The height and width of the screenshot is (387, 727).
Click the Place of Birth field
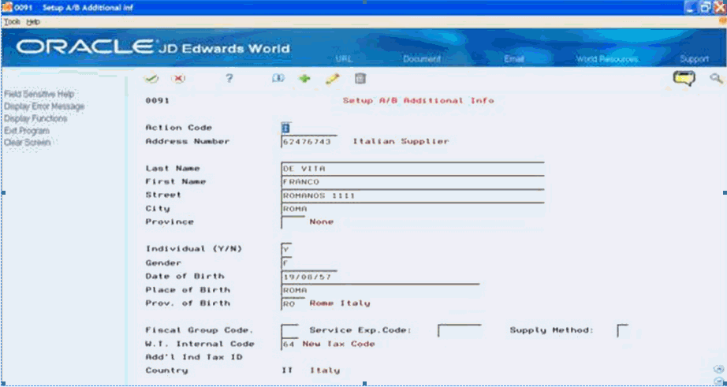(x=380, y=290)
